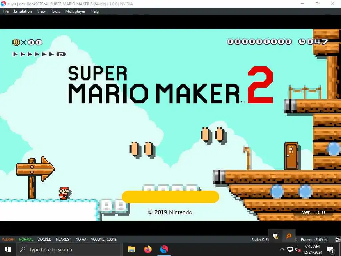
Task: Open the notification center icon
Action: point(330,249)
